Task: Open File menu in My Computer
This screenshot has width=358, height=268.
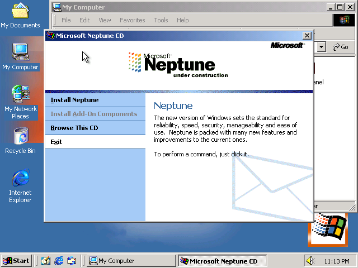Action: [x=66, y=20]
